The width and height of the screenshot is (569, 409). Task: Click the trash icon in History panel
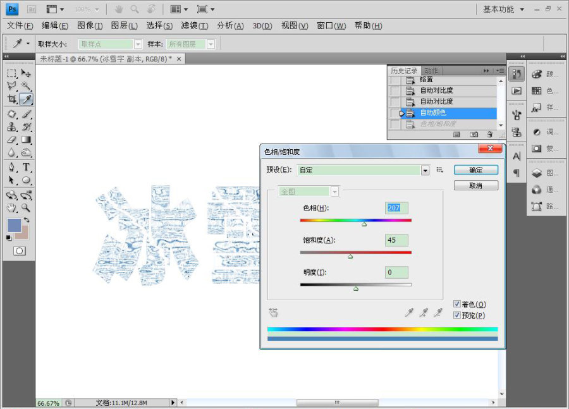coord(489,134)
